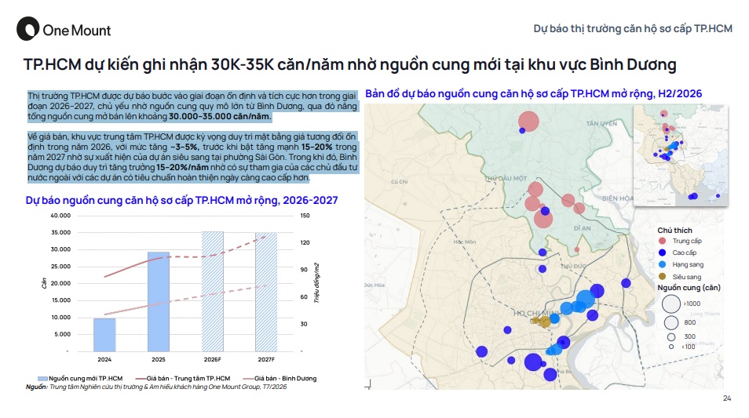Click the light blue "Hạng sang" legend dot
Screen dimensions: 749x418
click(662, 264)
